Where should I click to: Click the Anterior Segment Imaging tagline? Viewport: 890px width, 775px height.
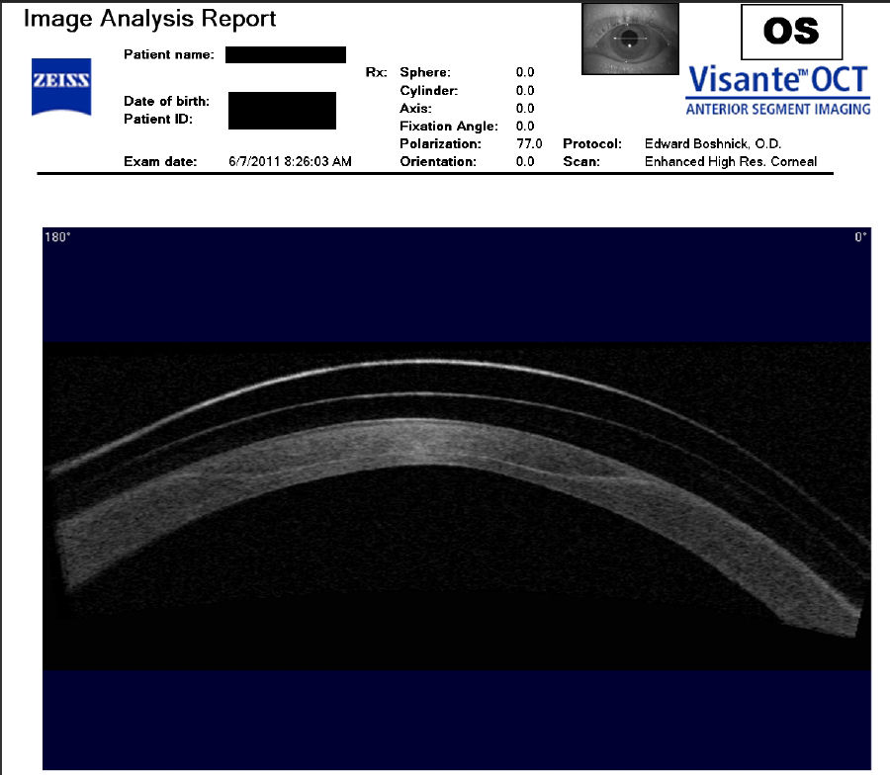[778, 109]
